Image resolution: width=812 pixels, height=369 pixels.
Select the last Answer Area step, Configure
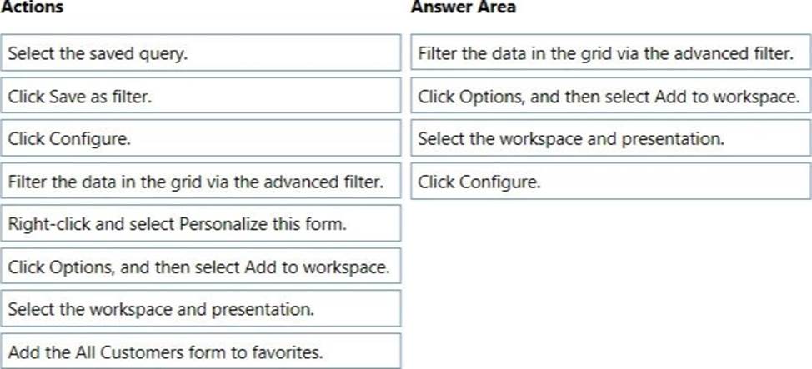pyautogui.click(x=610, y=182)
